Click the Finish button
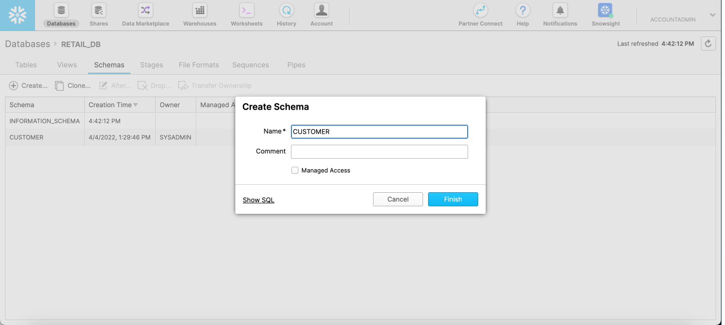The image size is (725, 325). (453, 199)
